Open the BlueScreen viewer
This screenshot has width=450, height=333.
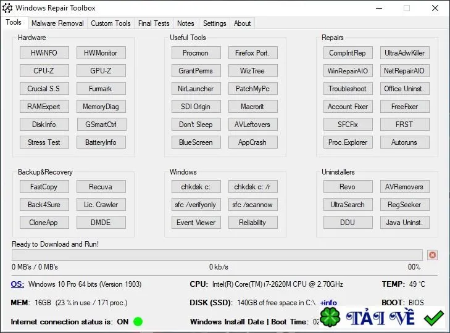[196, 142]
